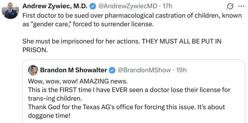This screenshot has width=248, height=123.
Task: Click the "This is the FIRST time" line
Action: coord(129,90)
